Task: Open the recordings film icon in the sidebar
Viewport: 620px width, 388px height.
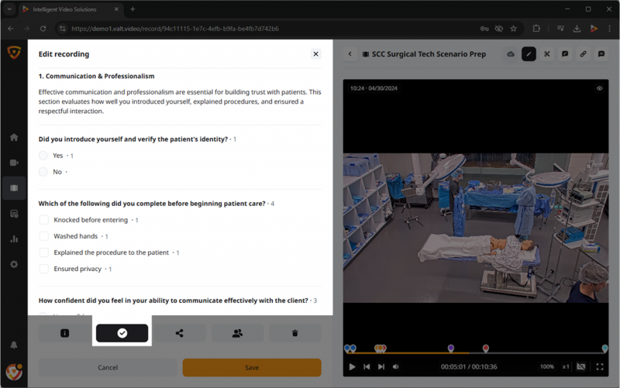Action: 14,188
